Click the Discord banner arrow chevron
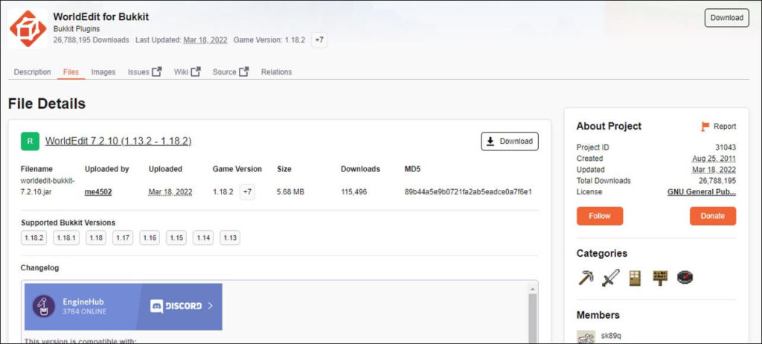This screenshot has width=762, height=344. [x=211, y=306]
